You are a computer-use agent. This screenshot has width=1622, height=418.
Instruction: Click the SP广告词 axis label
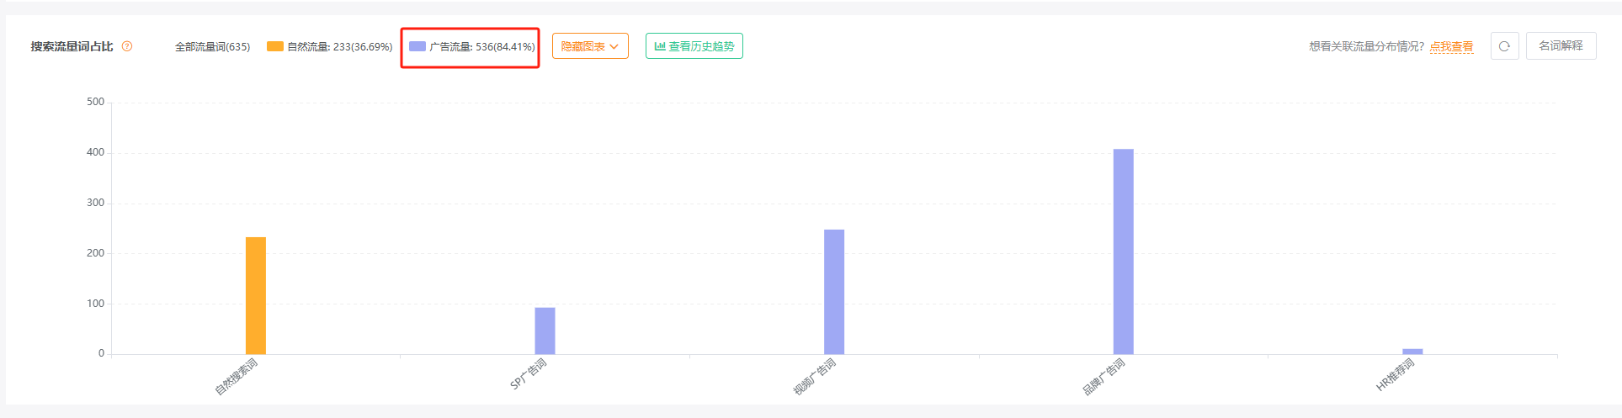[x=529, y=374]
